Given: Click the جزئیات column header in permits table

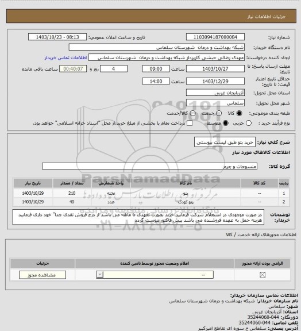Looking at the screenshot, I should pos(43,263).
